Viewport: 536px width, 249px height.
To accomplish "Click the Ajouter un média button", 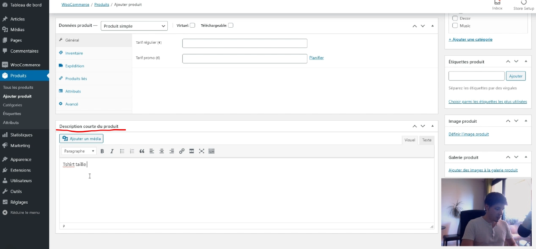I will 81,139.
